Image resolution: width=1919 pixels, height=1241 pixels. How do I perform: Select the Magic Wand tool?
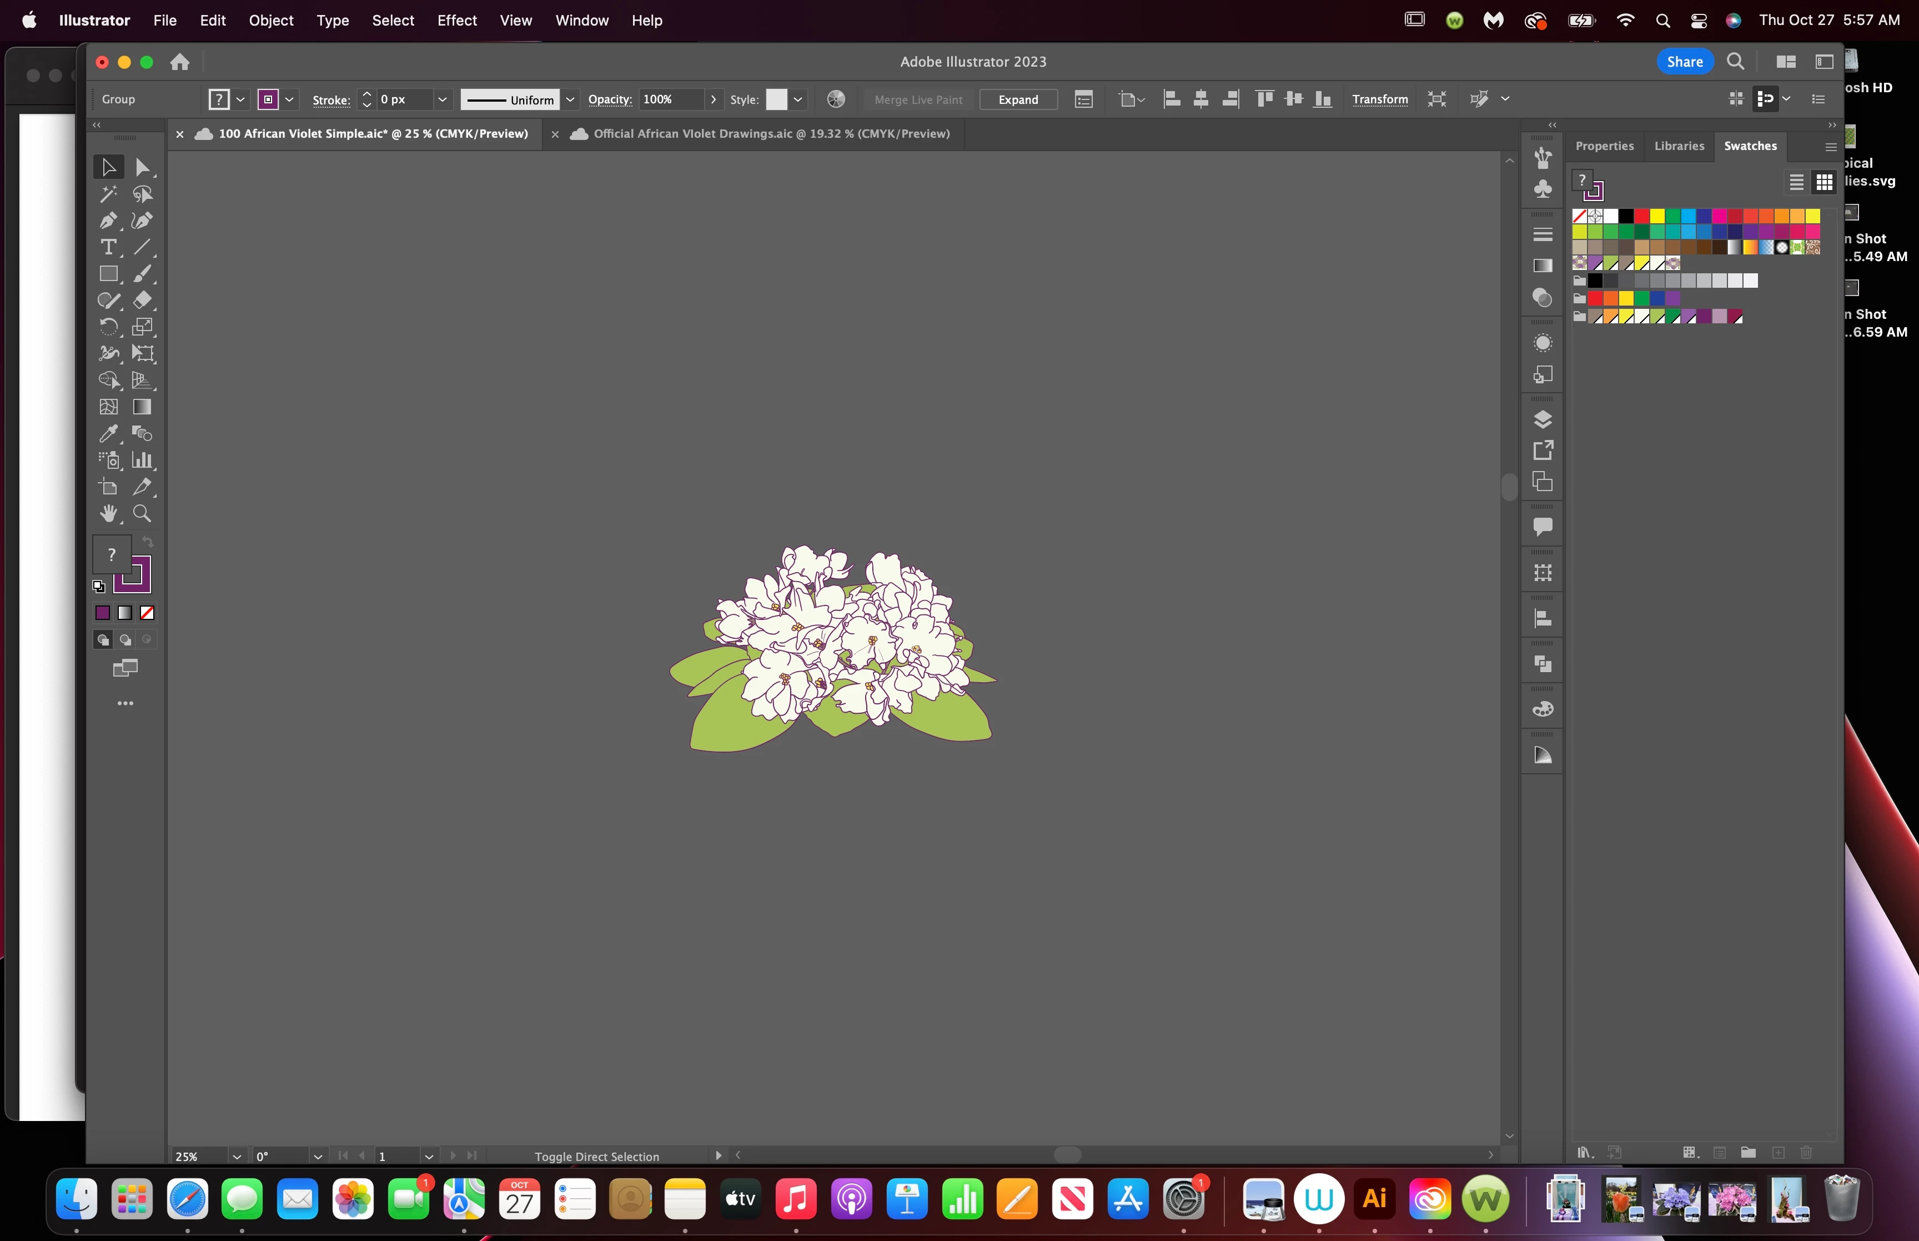(x=108, y=194)
